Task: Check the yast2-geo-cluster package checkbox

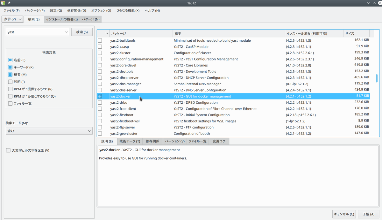Action: [100, 134]
